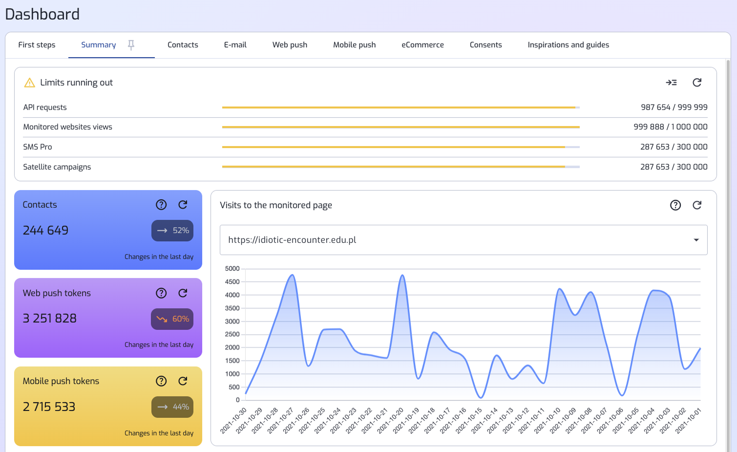Click the Monitored websites views label
The height and width of the screenshot is (452, 737).
tap(68, 127)
